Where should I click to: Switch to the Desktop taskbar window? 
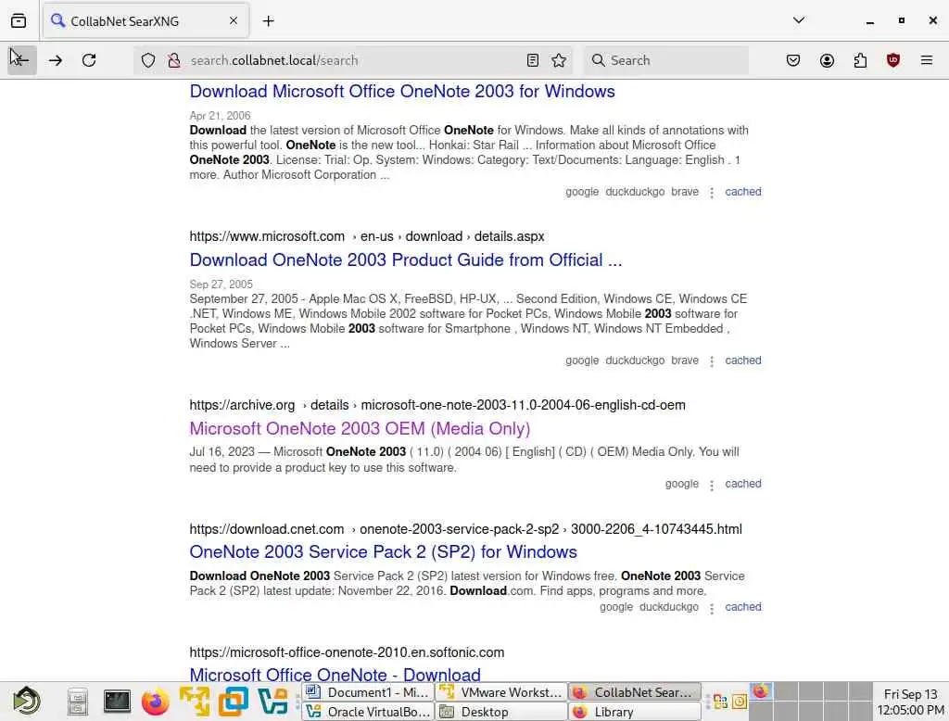501,712
